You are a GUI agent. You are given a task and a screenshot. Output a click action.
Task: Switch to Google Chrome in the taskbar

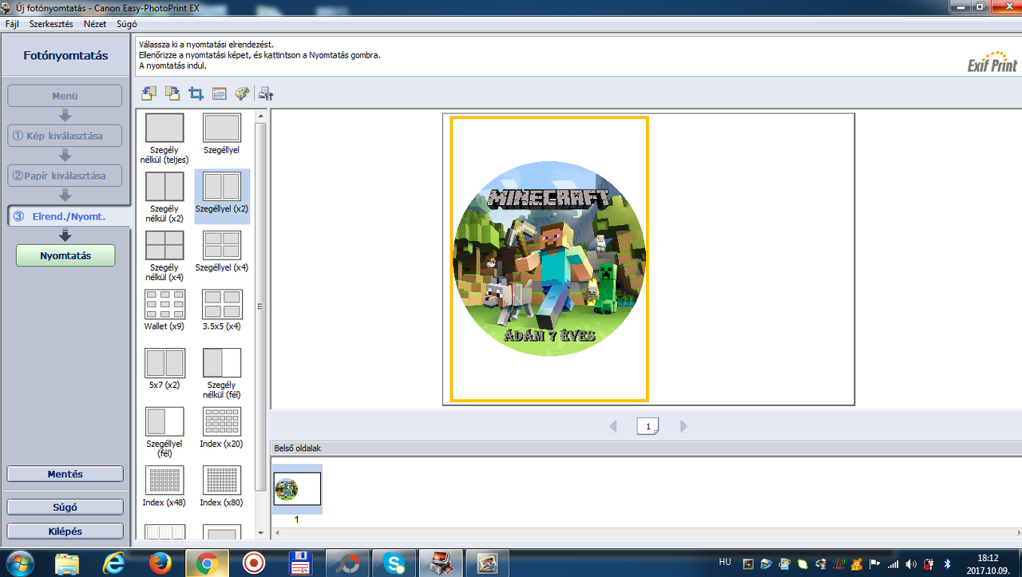(207, 563)
